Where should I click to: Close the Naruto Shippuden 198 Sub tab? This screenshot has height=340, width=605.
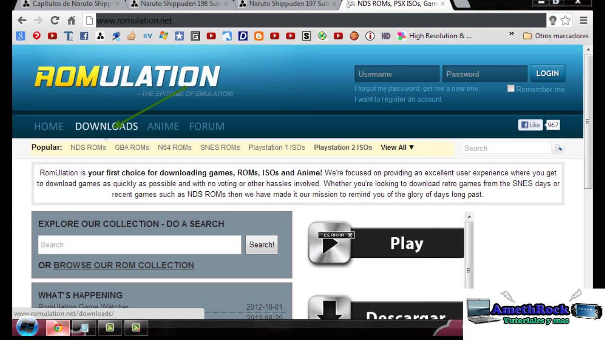coord(226,4)
